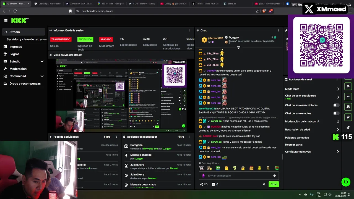Reload the dashboard page

15,11
